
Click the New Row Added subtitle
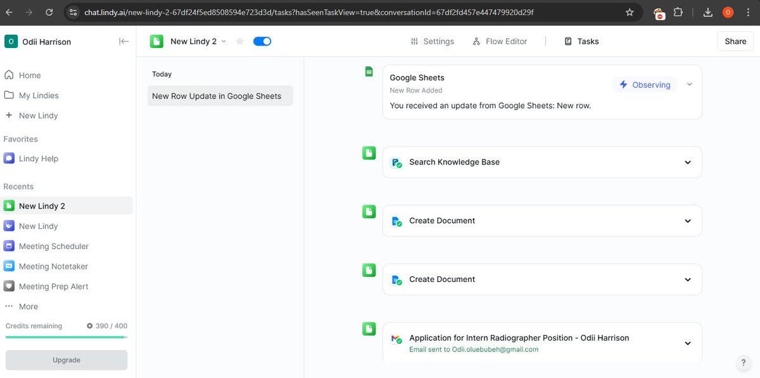(416, 90)
